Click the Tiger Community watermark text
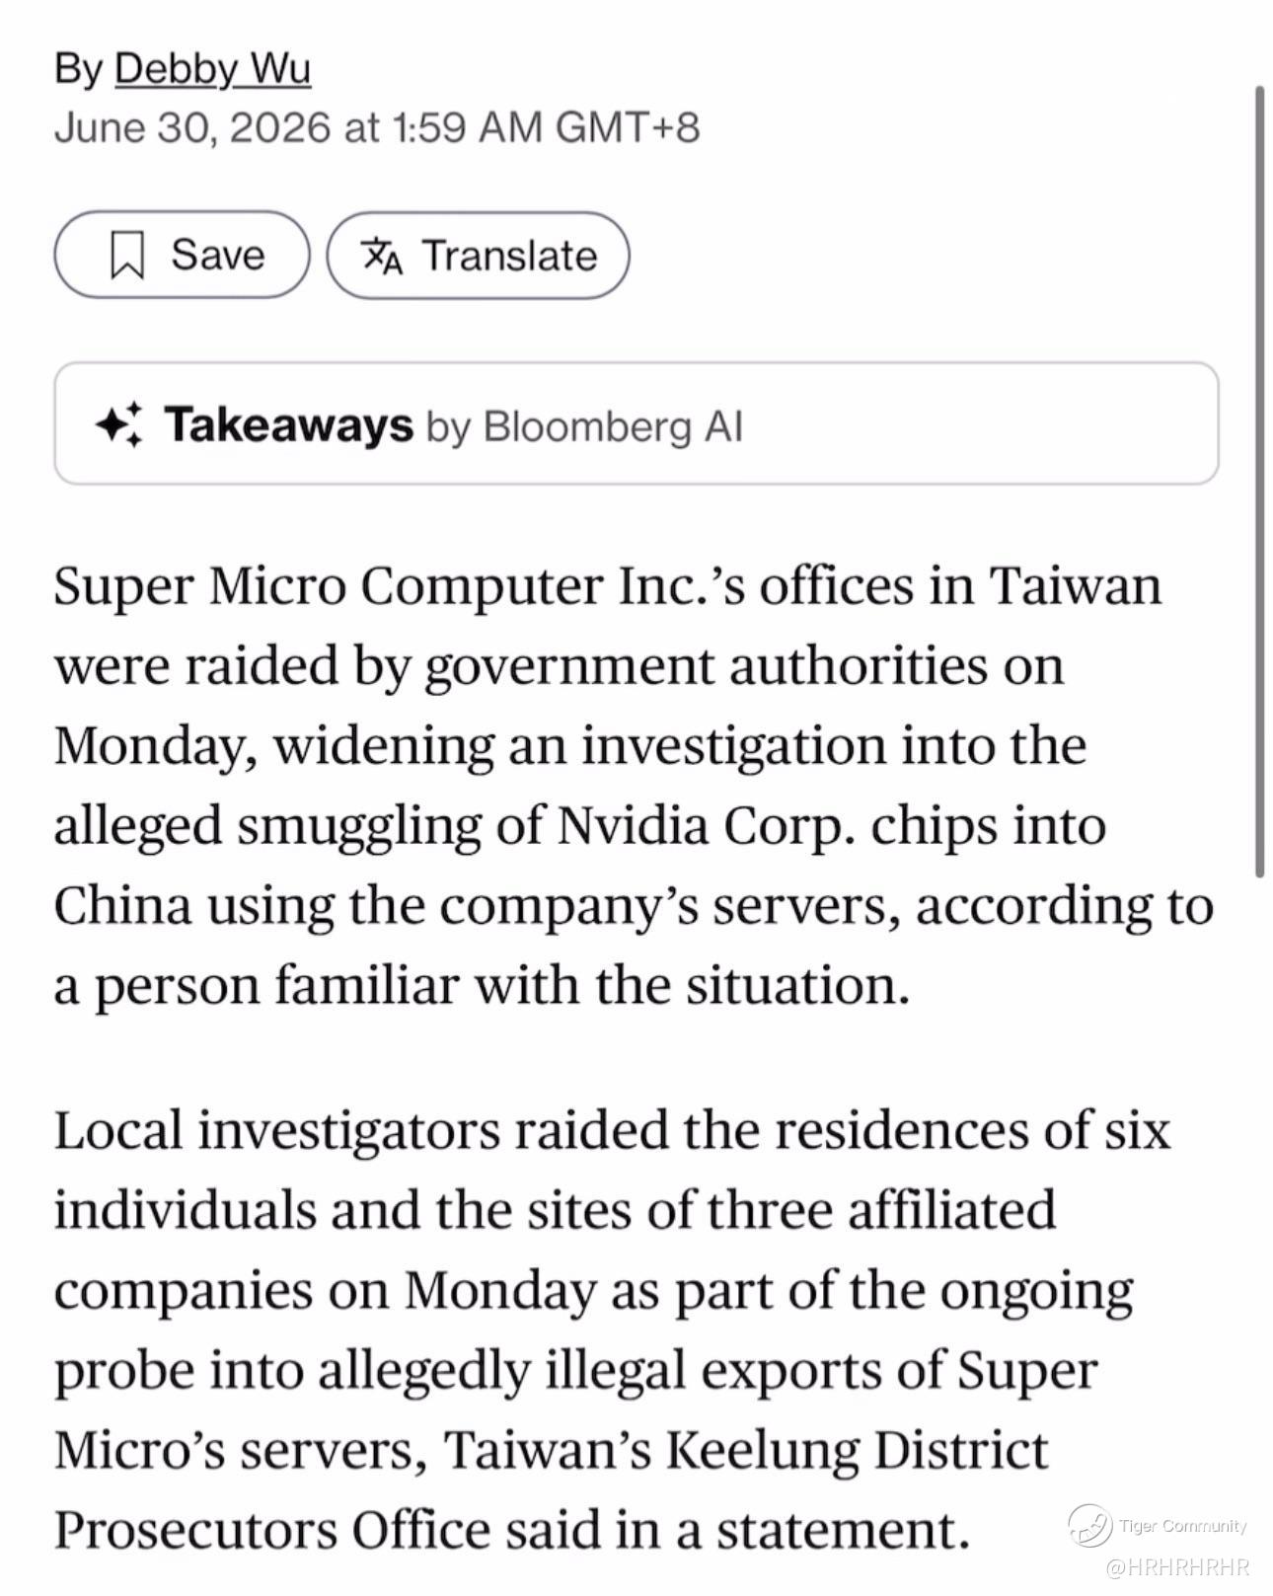Viewport: 1273px width, 1596px height. click(1183, 1527)
